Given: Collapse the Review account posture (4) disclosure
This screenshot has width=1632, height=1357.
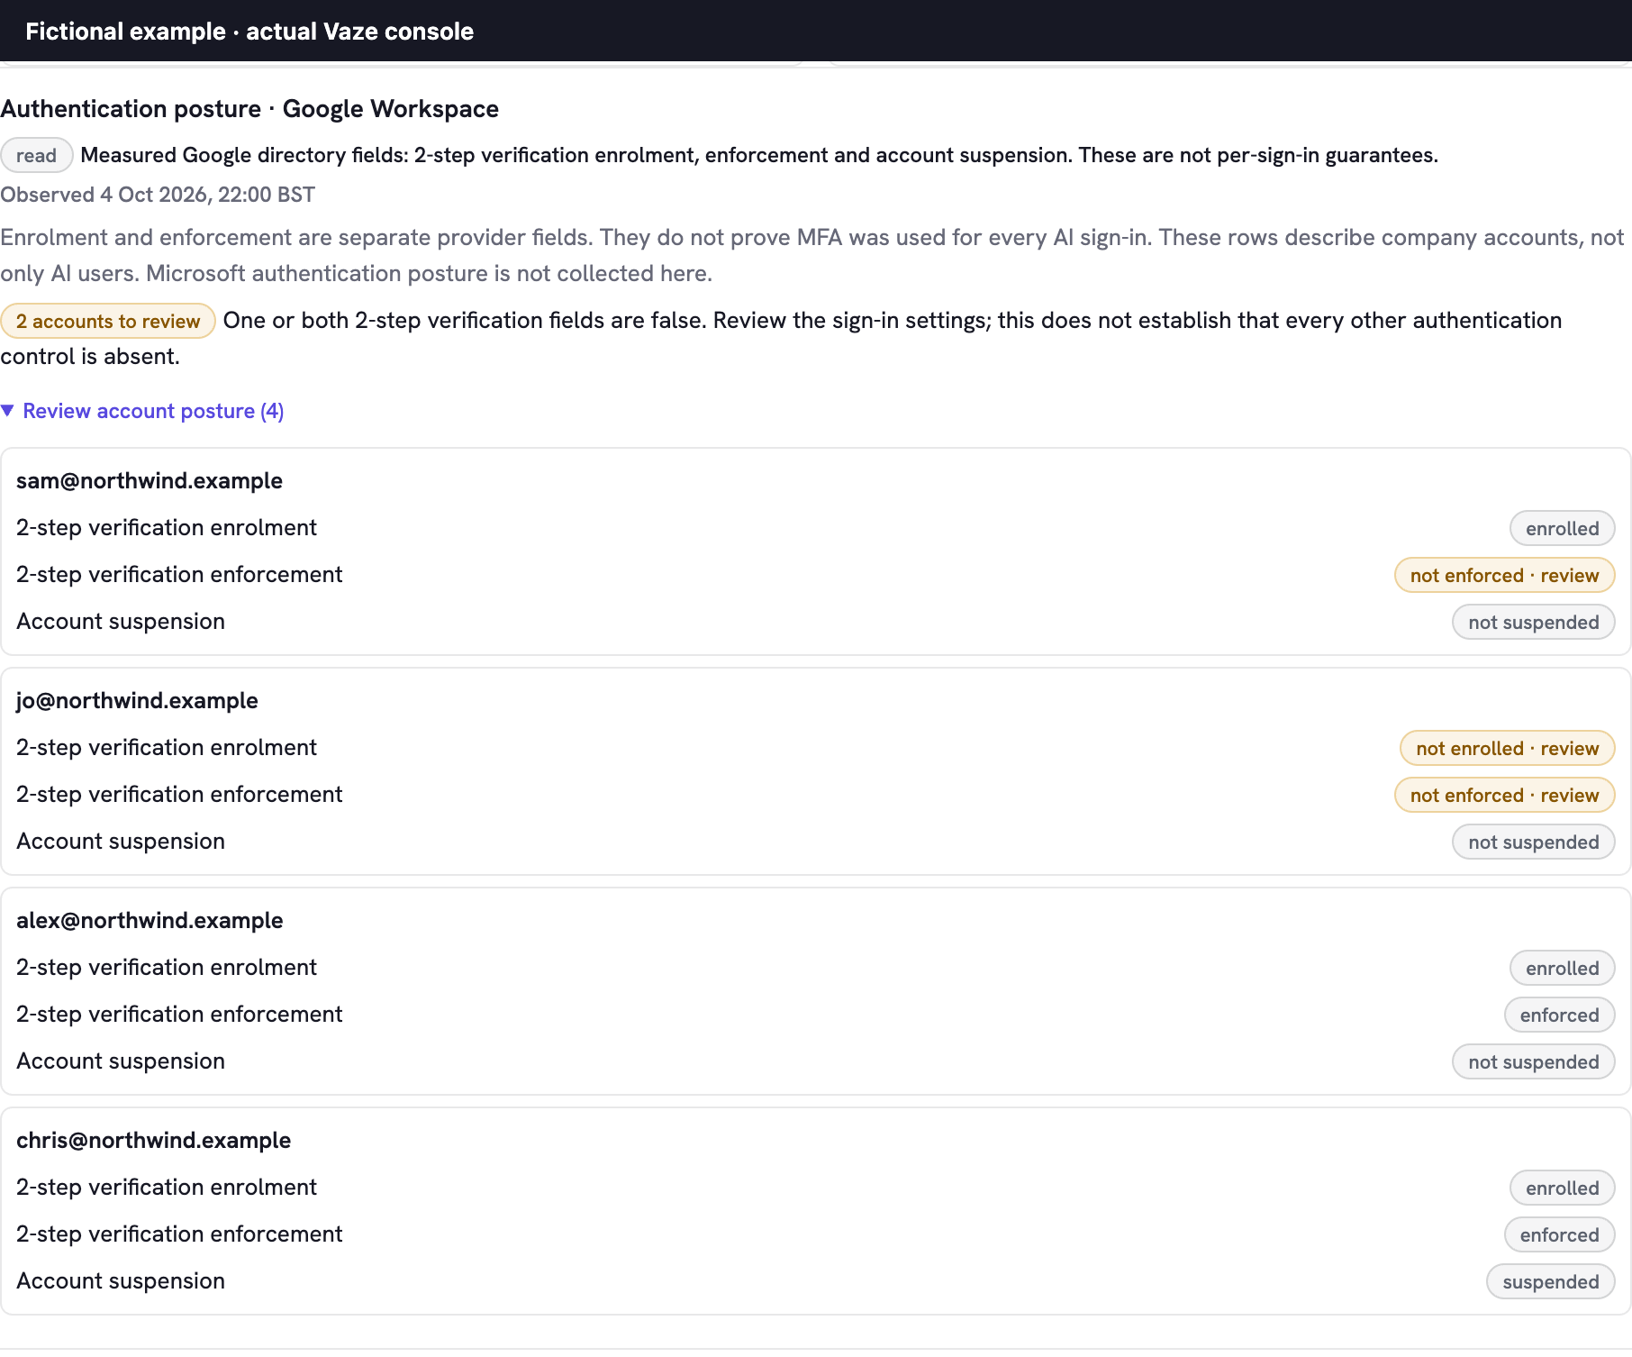Looking at the screenshot, I should [143, 411].
